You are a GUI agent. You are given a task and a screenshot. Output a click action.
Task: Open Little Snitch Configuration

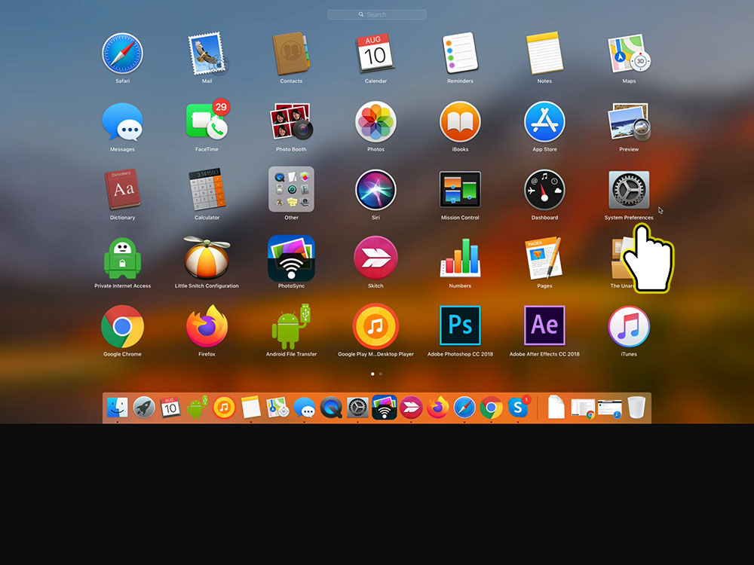click(x=207, y=258)
